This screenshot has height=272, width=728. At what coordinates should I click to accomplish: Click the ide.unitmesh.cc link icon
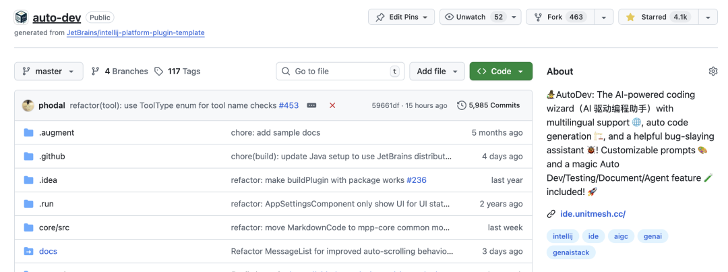coord(551,215)
